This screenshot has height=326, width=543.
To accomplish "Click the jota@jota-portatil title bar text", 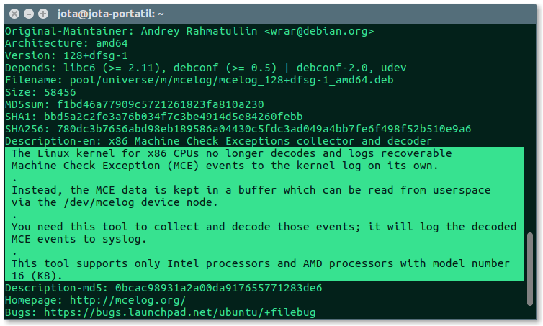I will [110, 14].
